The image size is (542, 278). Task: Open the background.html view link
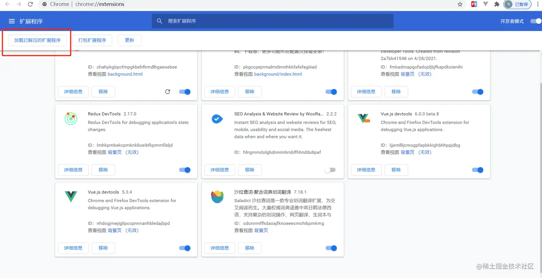[x=125, y=74]
